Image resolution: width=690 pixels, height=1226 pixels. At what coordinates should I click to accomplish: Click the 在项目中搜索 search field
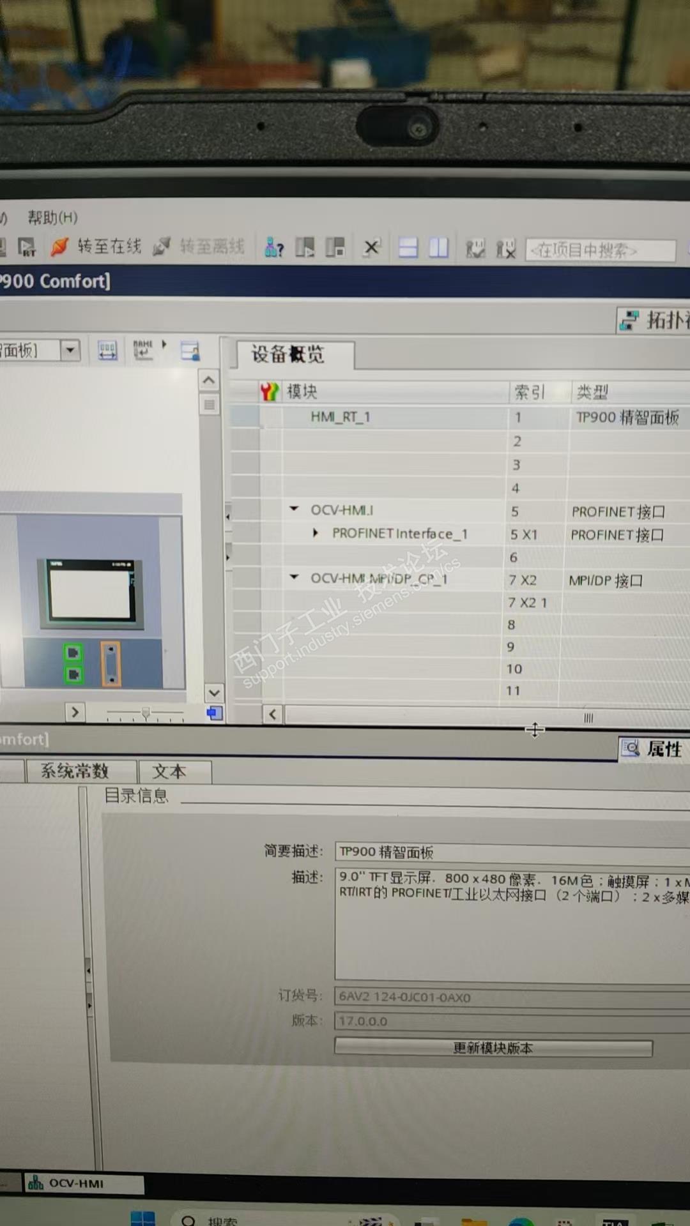[600, 250]
